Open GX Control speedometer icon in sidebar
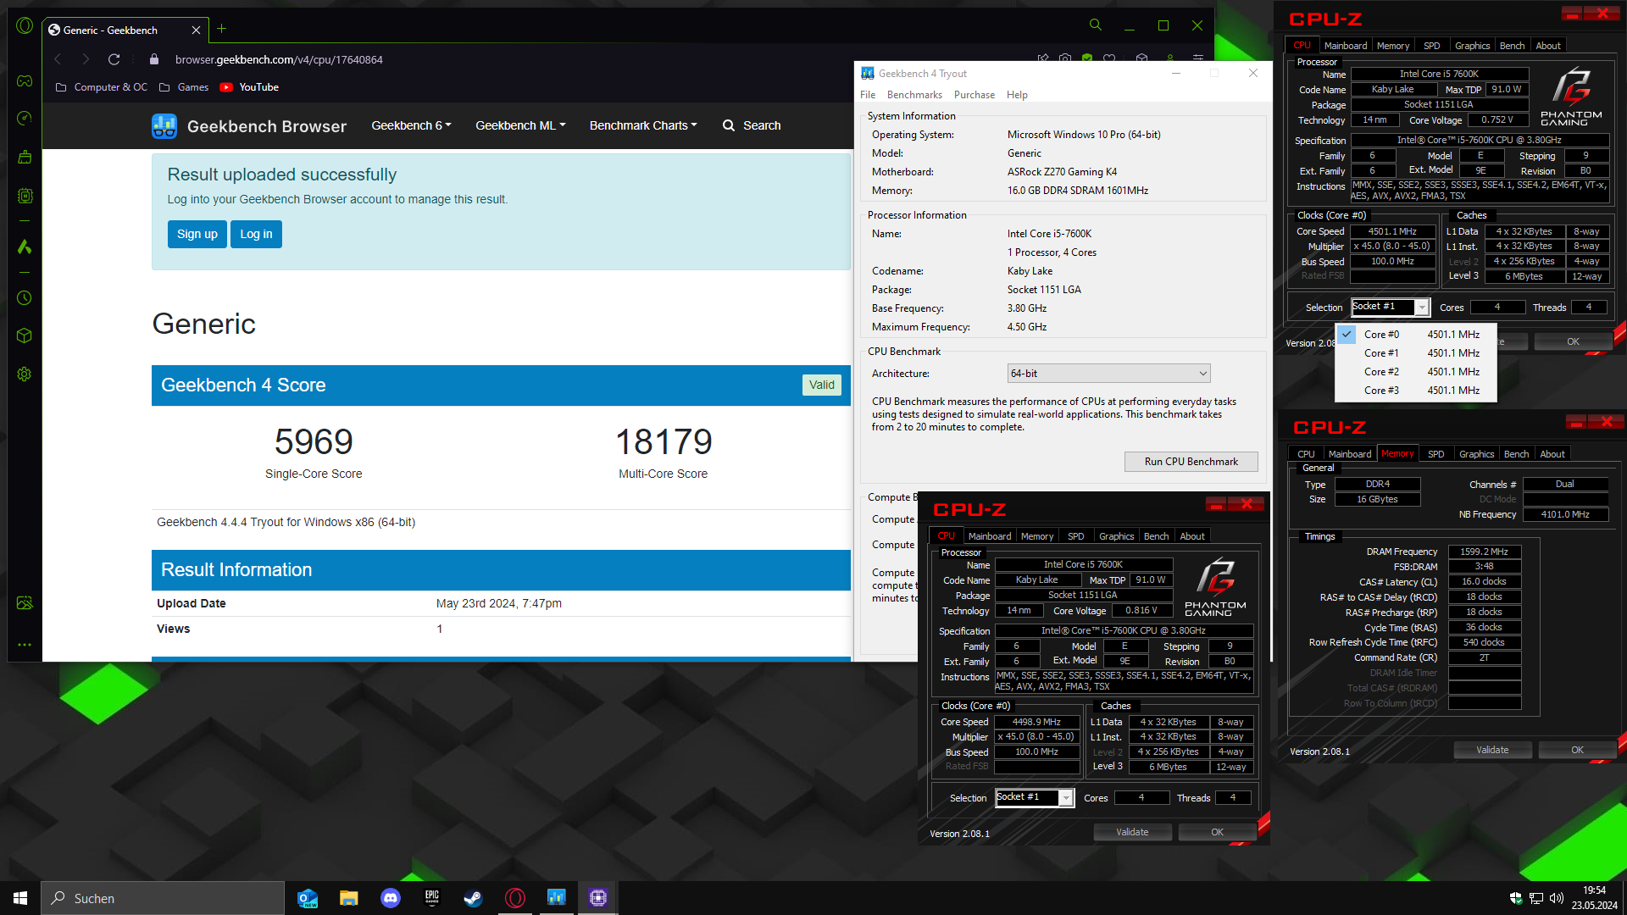This screenshot has width=1627, height=915. [25, 118]
